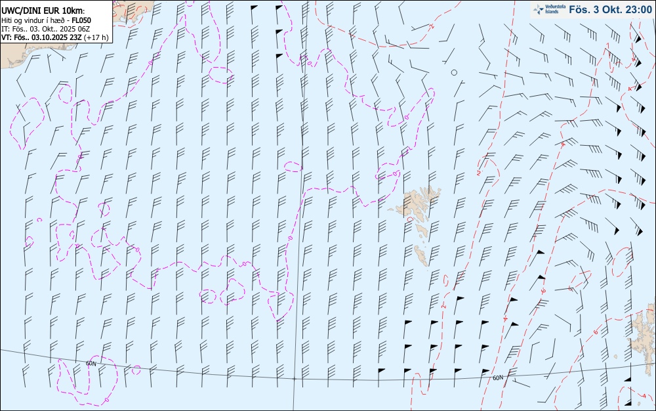Click the '60N' label near the left magenta contour
656x411 pixels.
click(x=91, y=364)
